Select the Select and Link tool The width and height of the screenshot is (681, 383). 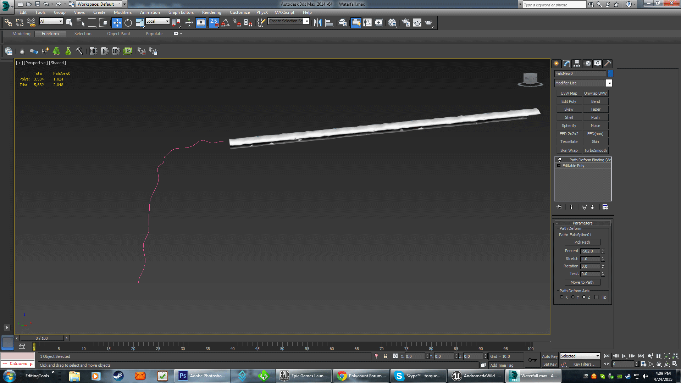click(8, 23)
